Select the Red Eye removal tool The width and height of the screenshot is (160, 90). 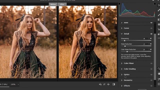(x=159, y=29)
